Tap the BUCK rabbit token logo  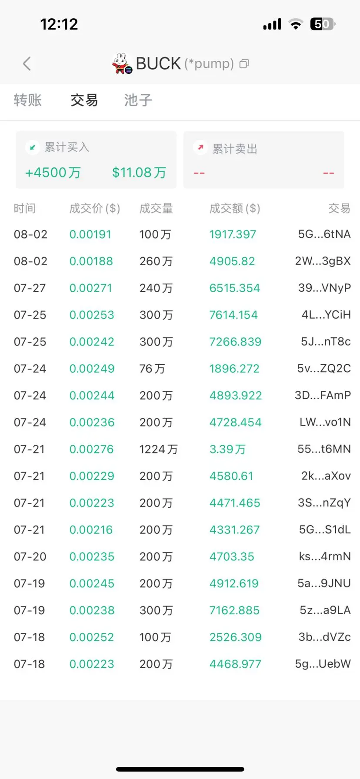click(122, 64)
